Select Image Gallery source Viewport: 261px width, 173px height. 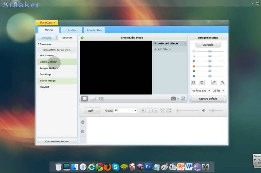[x=57, y=68]
